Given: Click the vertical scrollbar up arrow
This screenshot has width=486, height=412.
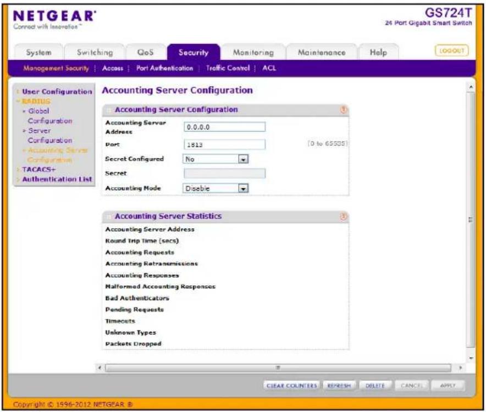Looking at the screenshot, I should pyautogui.click(x=471, y=87).
